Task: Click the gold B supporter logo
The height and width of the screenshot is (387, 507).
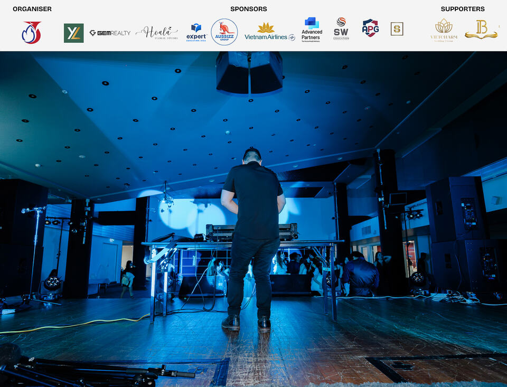Action: pyautogui.click(x=482, y=30)
